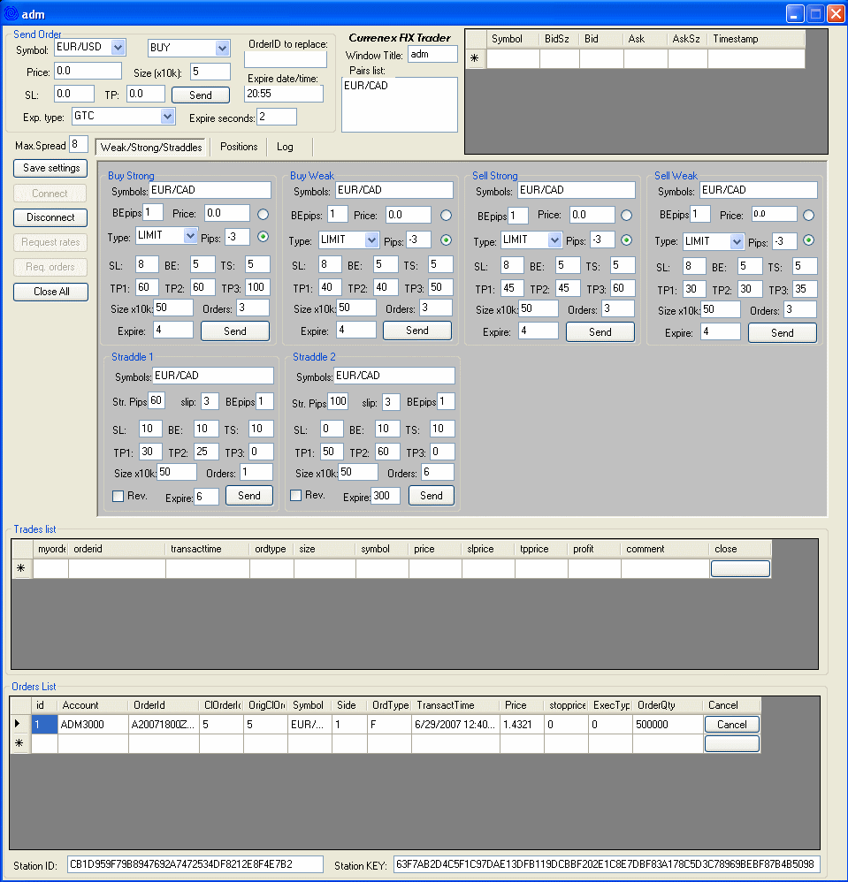Select the Price radio button in Buy Strong

click(x=263, y=214)
